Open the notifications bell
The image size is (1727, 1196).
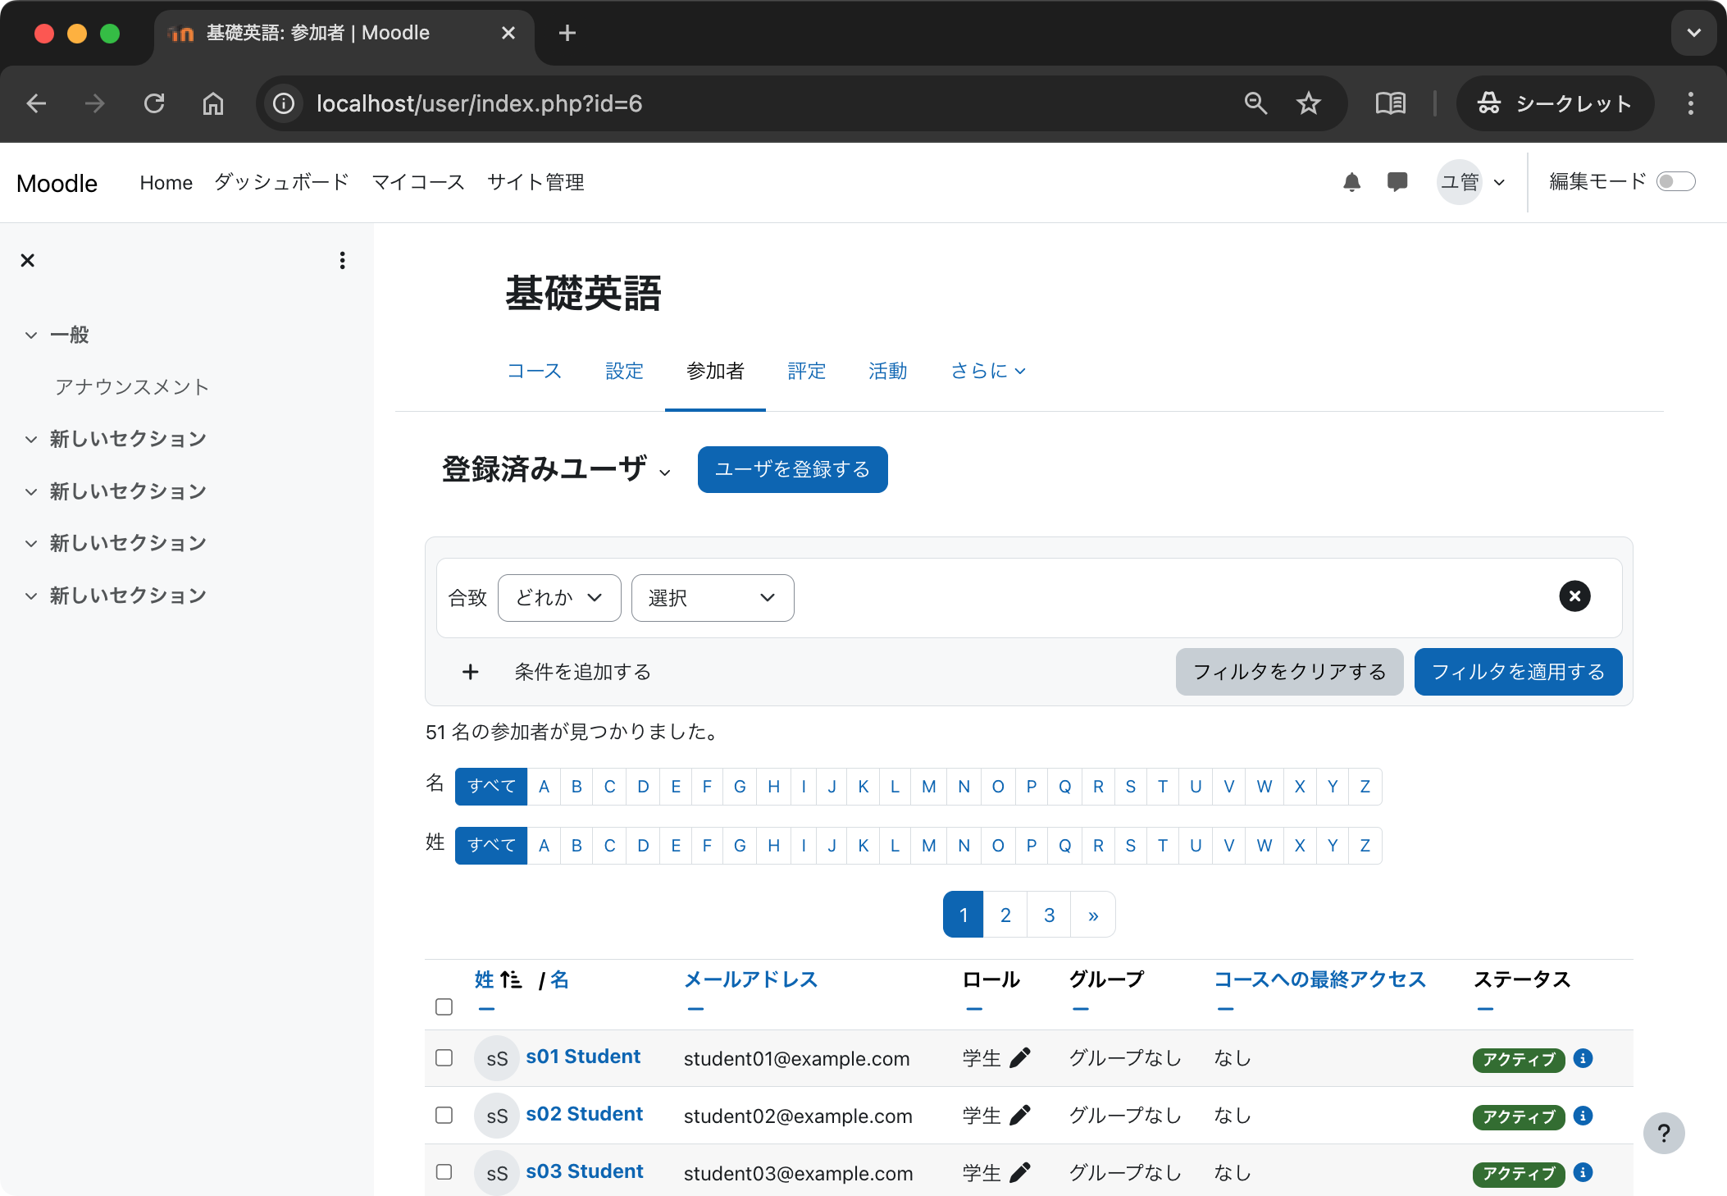pyautogui.click(x=1352, y=181)
